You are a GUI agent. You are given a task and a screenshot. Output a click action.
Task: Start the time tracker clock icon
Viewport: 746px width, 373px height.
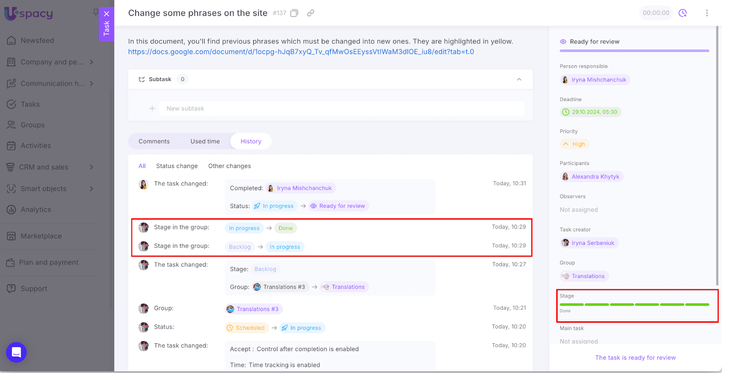tap(683, 13)
